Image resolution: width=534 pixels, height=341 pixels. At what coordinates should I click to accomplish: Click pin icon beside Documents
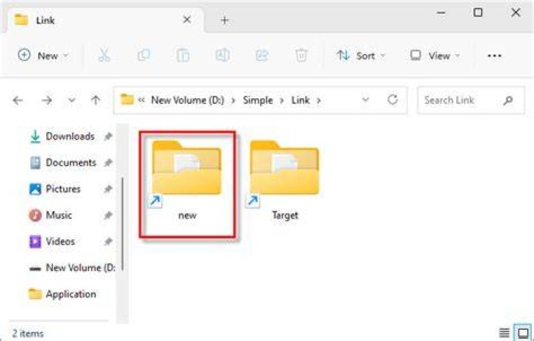pos(108,163)
